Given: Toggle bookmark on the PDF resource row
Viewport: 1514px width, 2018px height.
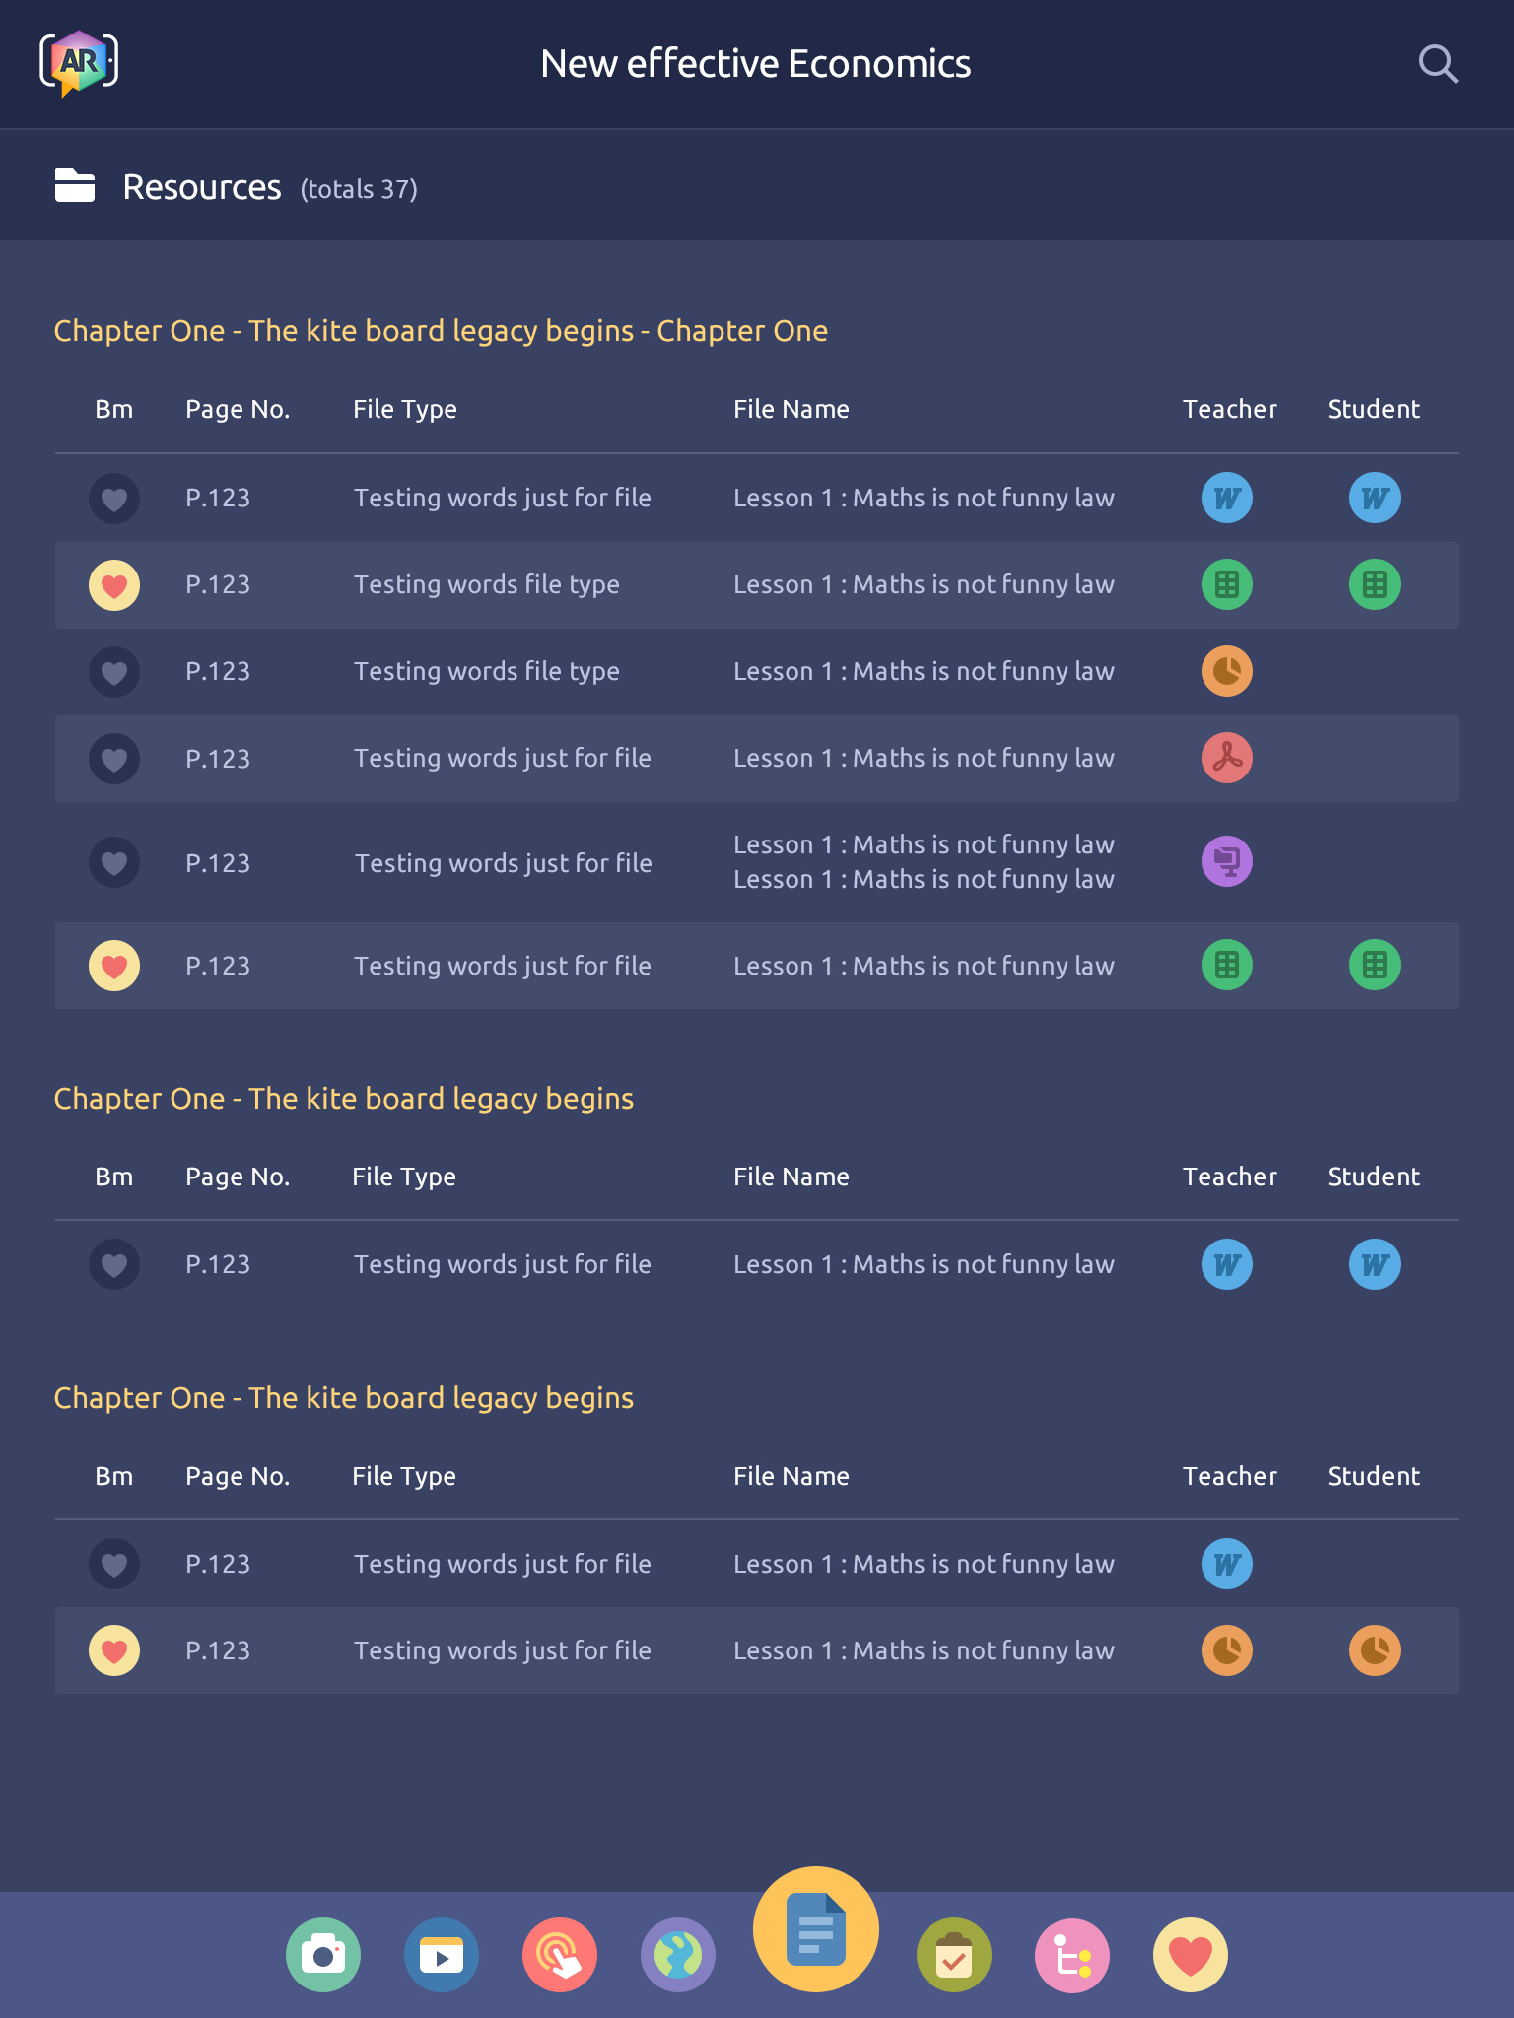Looking at the screenshot, I should (114, 759).
